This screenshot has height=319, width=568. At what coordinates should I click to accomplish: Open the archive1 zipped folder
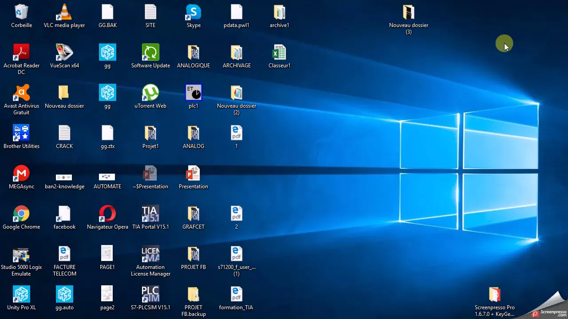coord(280,12)
